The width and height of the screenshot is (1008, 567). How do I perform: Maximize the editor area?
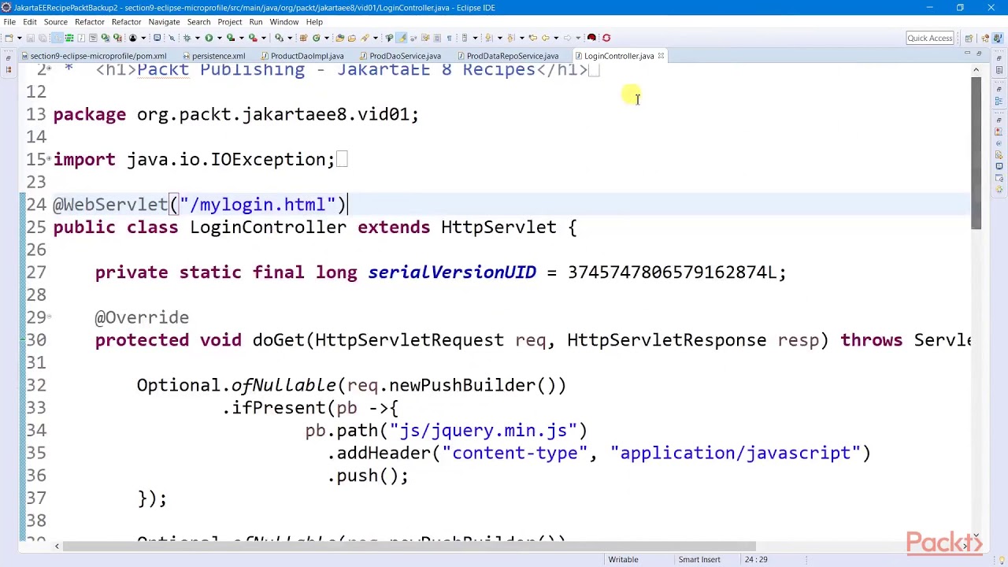(x=979, y=54)
